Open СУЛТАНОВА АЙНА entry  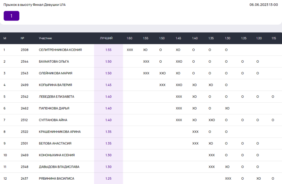[53, 120]
